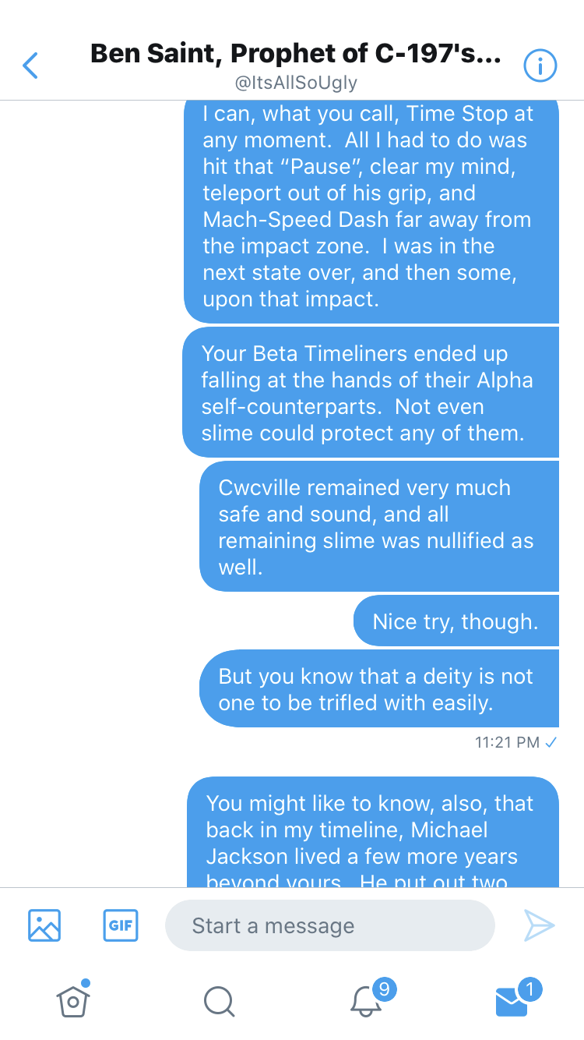Open the GIF picker

(x=120, y=925)
